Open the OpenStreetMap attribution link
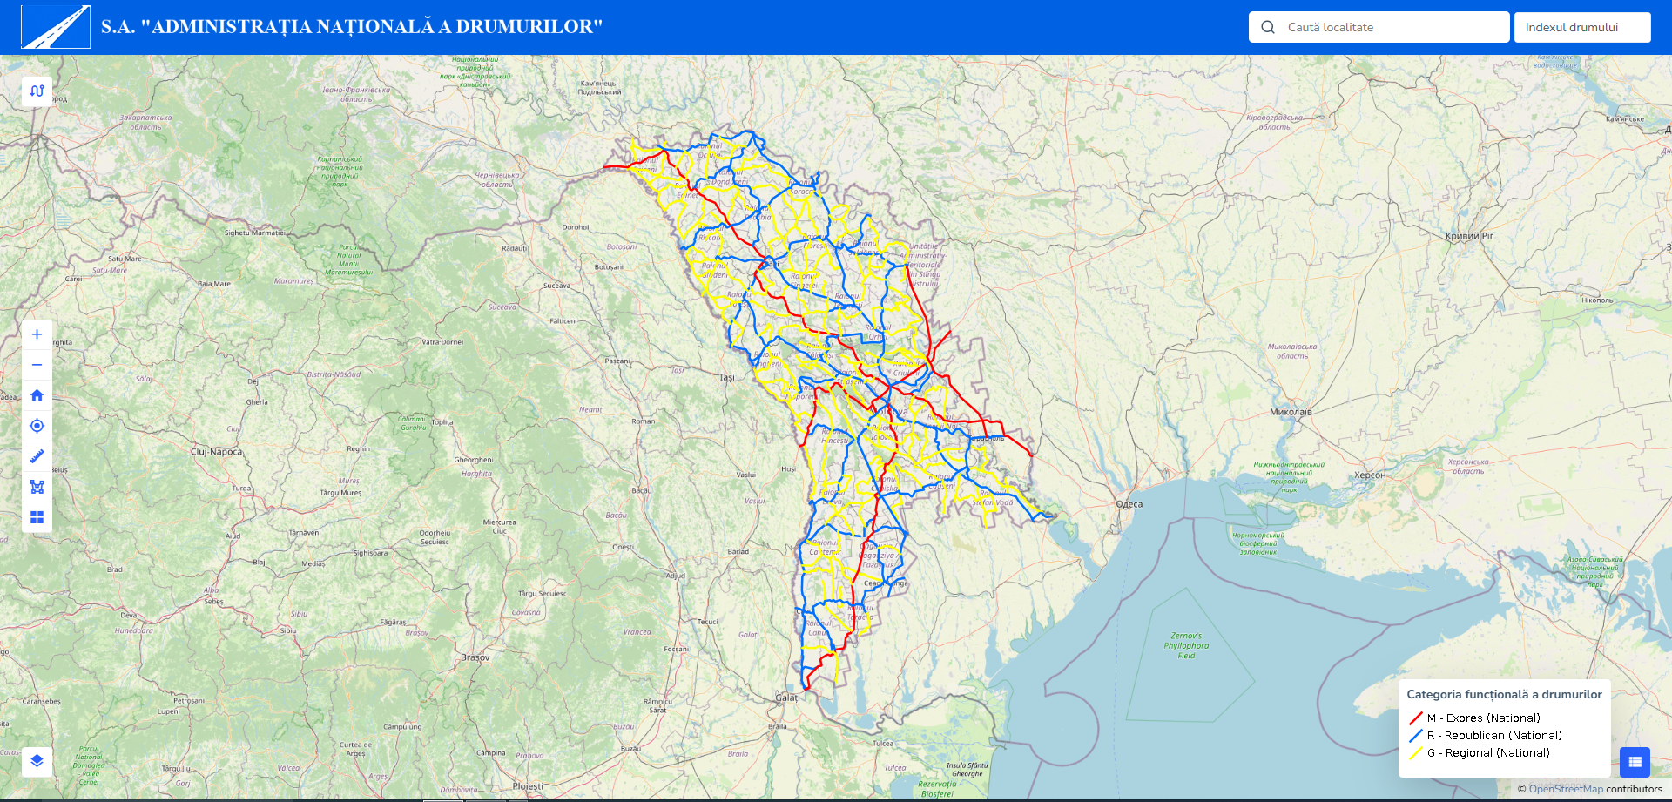 pos(1565,789)
